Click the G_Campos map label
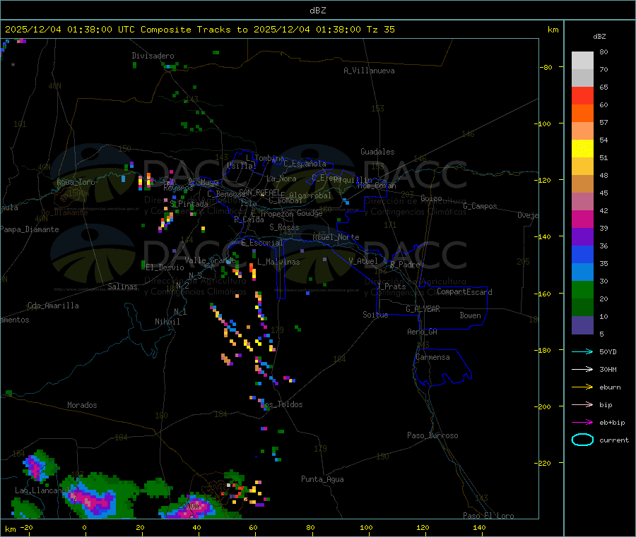Viewport: 636px width, 537px height. pos(480,206)
